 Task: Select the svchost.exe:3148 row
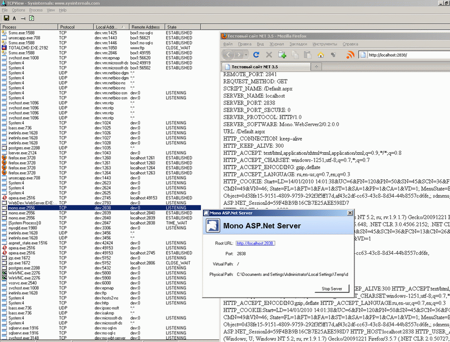[x=100, y=338]
